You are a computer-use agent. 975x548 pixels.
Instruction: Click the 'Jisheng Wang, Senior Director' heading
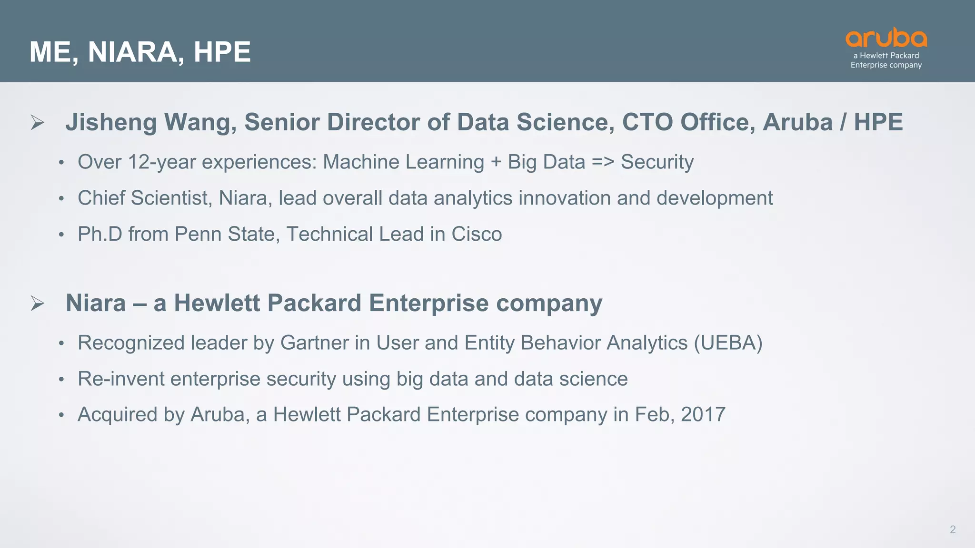pos(484,122)
